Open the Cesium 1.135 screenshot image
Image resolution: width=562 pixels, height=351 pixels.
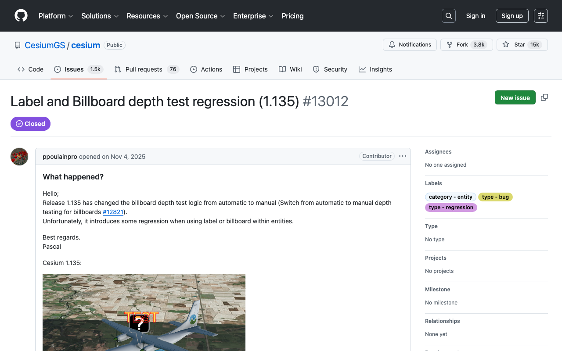(x=144, y=312)
